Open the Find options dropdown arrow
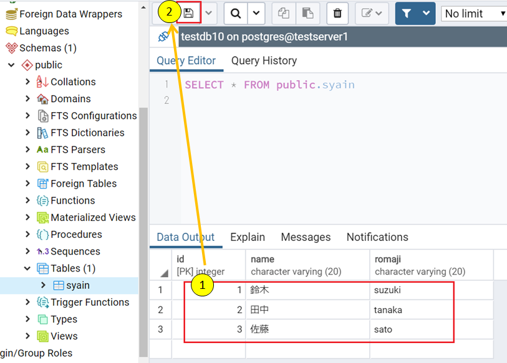 [x=256, y=13]
